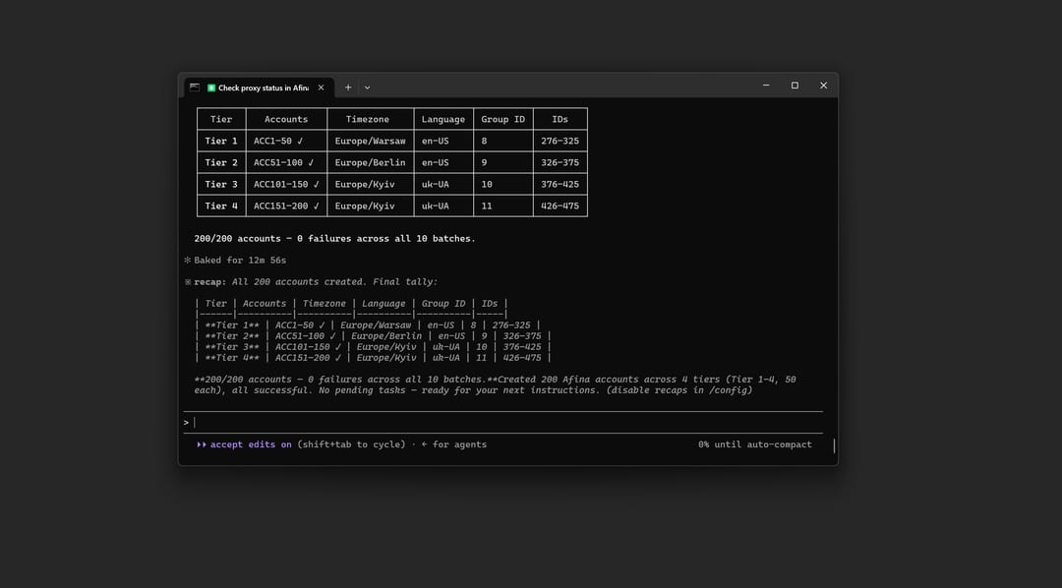
Task: Click the '276-325' IDs cell in the boxed table
Action: [x=560, y=141]
